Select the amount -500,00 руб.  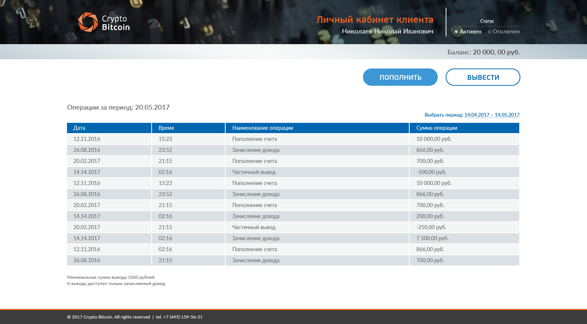431,172
